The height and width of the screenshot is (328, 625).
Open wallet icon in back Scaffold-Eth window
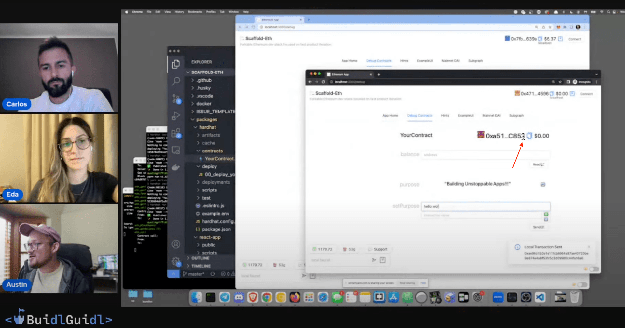click(x=560, y=39)
